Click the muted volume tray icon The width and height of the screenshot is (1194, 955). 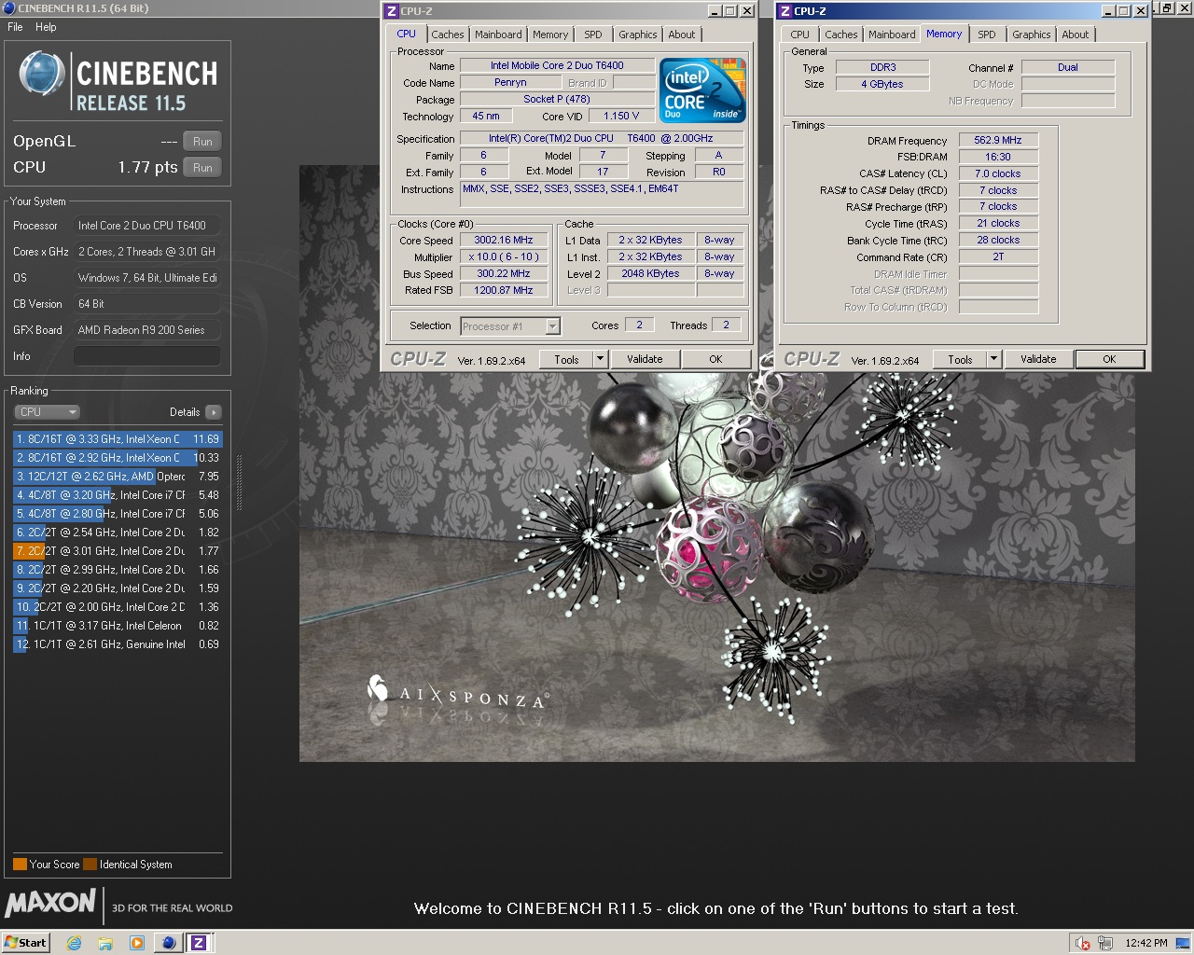(x=1082, y=943)
